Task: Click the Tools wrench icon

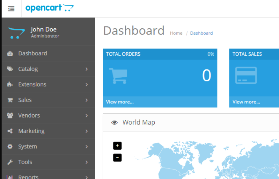Action: (10, 162)
